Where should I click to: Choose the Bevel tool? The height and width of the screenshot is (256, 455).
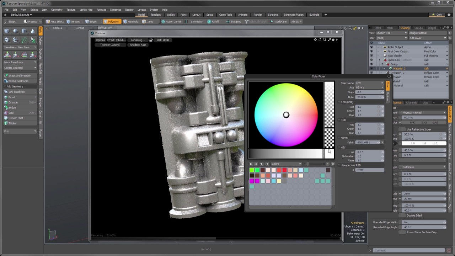coord(20,97)
